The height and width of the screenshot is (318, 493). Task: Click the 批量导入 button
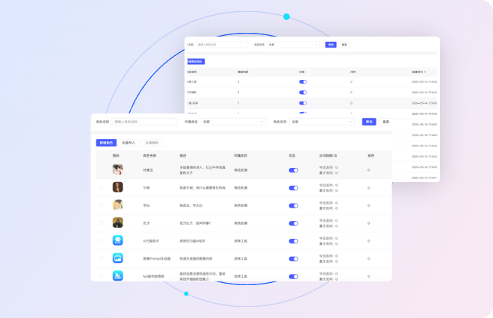coord(128,143)
